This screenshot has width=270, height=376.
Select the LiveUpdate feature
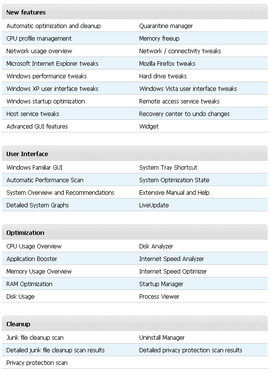tap(154, 205)
